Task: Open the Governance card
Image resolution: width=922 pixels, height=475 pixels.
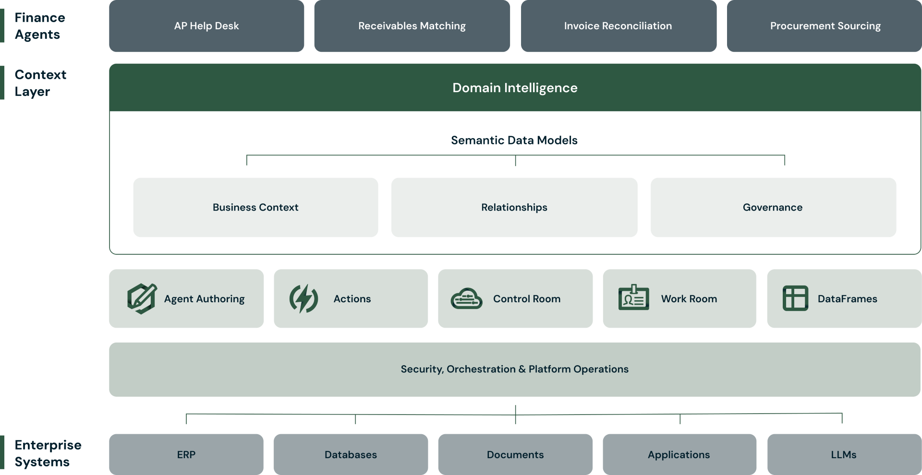Action: pyautogui.click(x=773, y=207)
